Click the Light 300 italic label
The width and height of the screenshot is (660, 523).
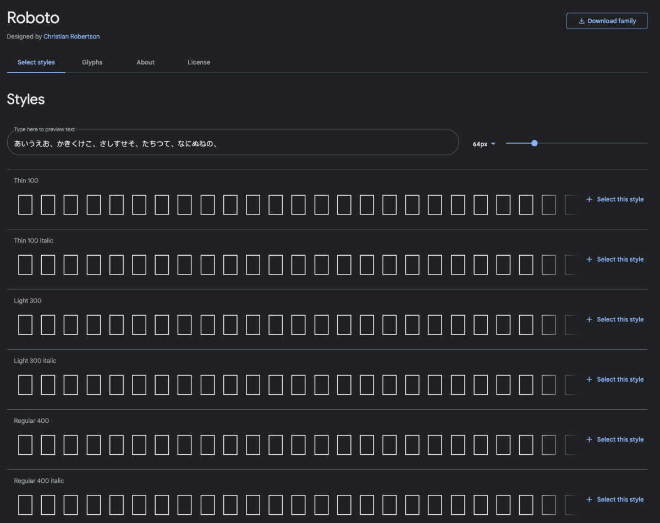tap(35, 361)
